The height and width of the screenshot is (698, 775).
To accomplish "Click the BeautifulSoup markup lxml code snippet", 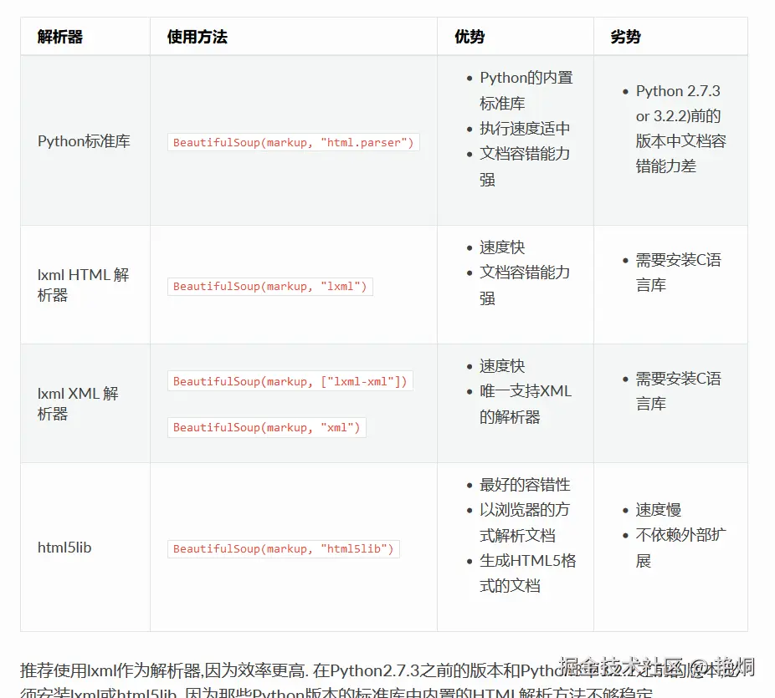I will pos(269,286).
